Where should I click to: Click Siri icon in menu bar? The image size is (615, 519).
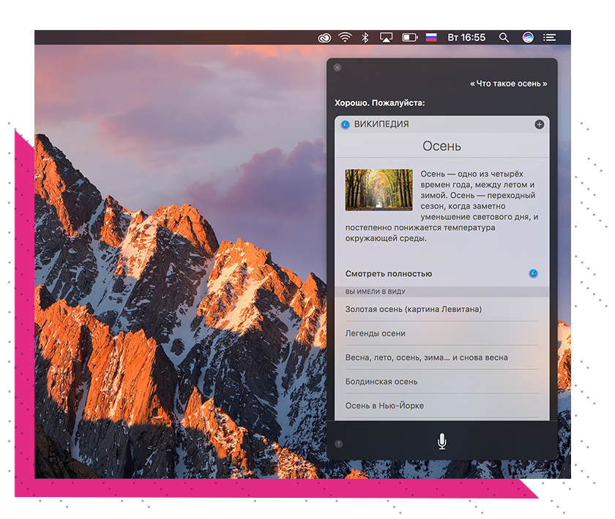(528, 37)
